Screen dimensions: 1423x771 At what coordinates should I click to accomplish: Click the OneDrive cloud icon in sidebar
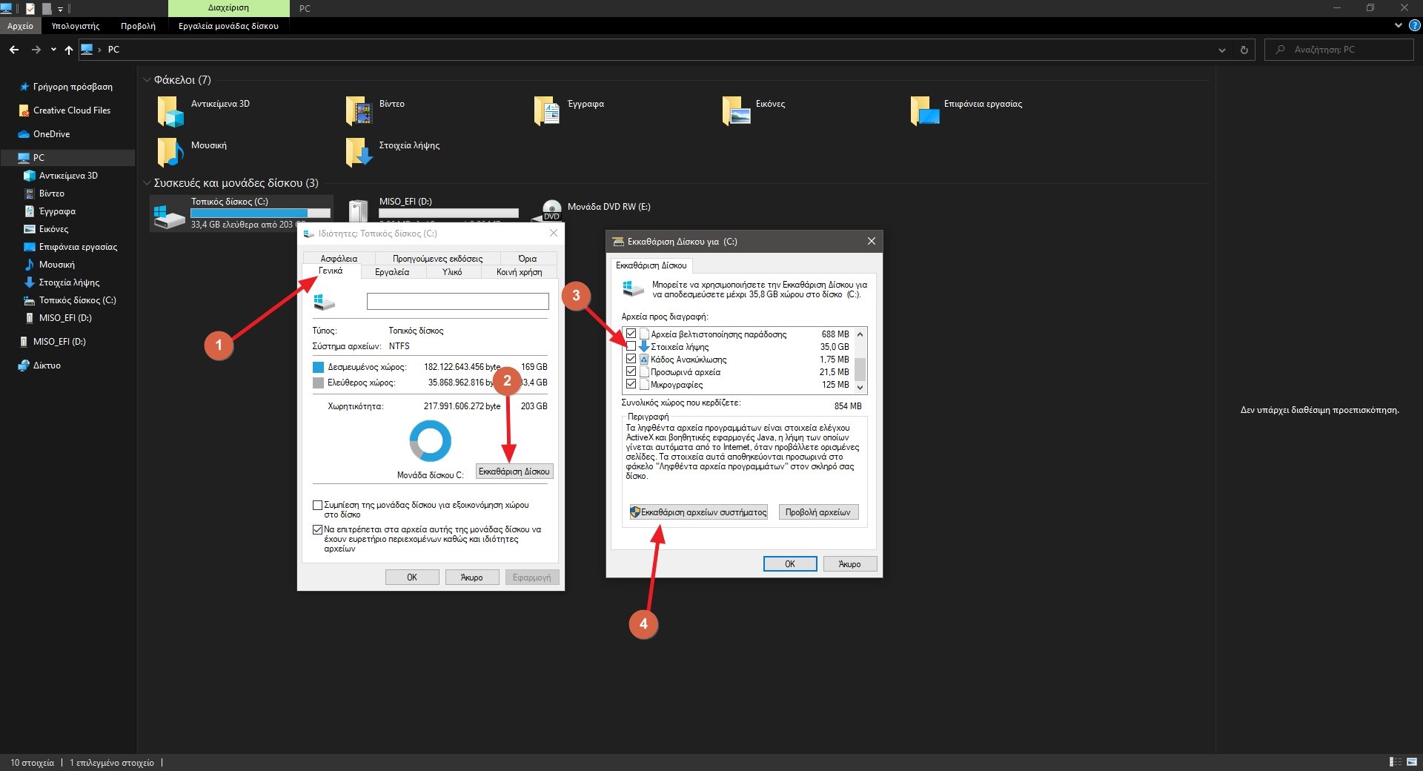point(24,134)
